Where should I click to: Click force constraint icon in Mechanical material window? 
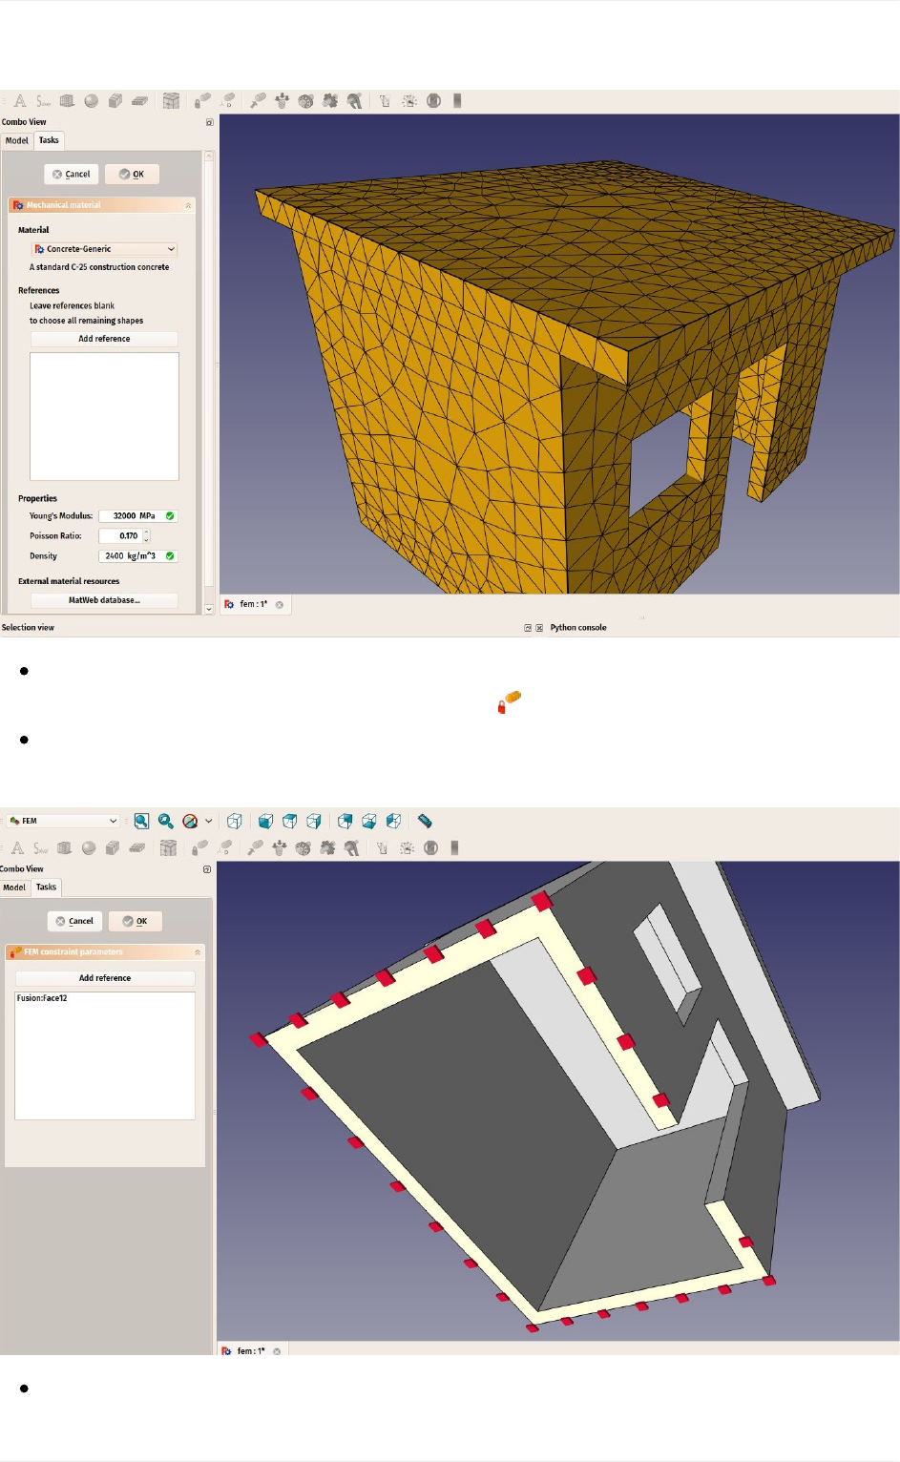coord(258,100)
